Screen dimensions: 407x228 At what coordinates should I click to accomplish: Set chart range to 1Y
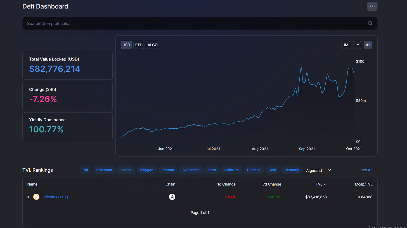(x=357, y=45)
